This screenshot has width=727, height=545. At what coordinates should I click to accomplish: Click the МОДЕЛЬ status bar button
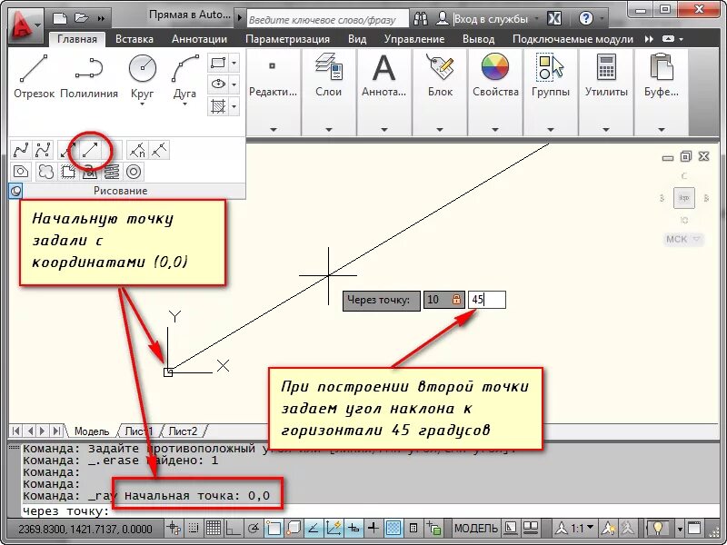pyautogui.click(x=476, y=529)
